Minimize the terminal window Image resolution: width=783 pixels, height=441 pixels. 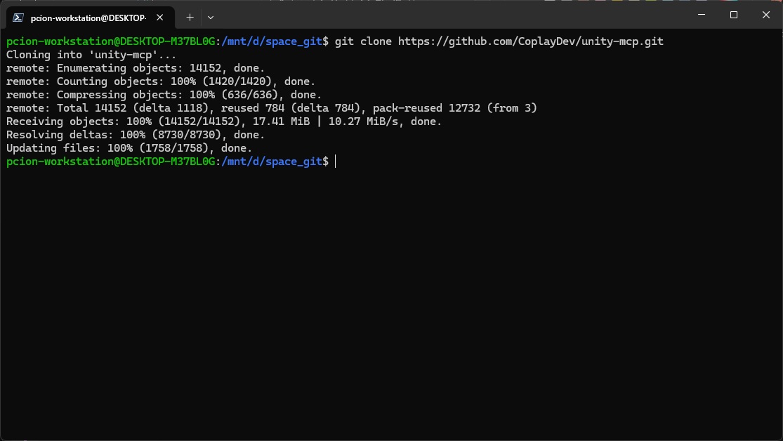pos(702,15)
